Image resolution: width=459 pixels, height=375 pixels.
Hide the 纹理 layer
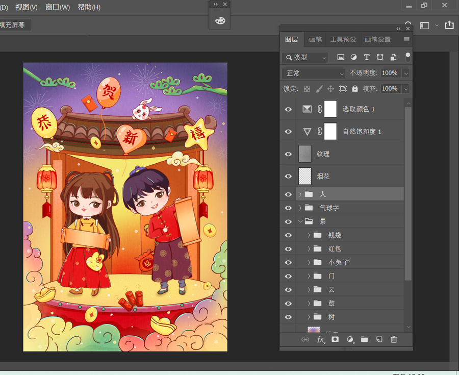click(x=288, y=154)
